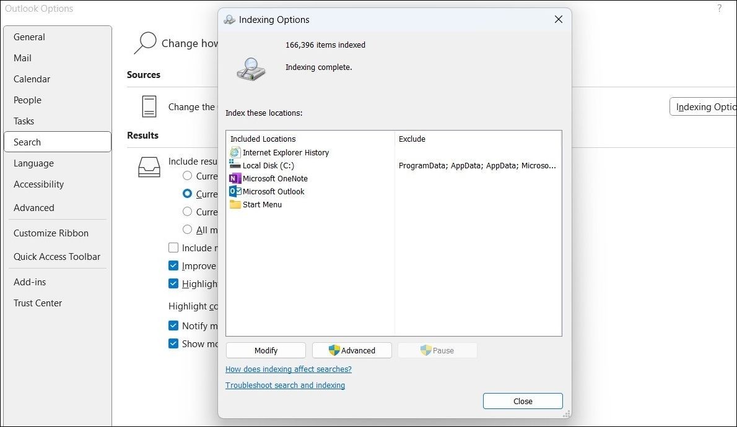737x427 pixels.
Task: Toggle the Show mo... checkbox
Action: pyautogui.click(x=173, y=343)
